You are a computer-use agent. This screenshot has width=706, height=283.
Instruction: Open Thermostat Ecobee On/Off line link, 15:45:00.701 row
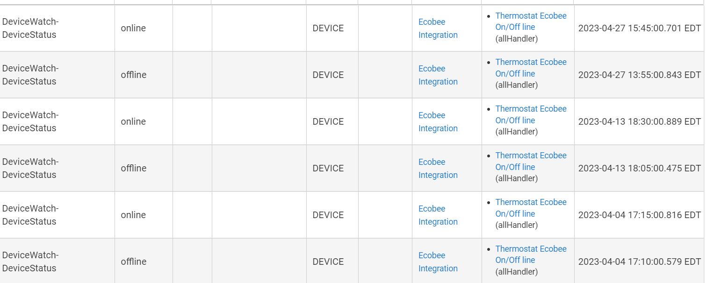coord(531,21)
